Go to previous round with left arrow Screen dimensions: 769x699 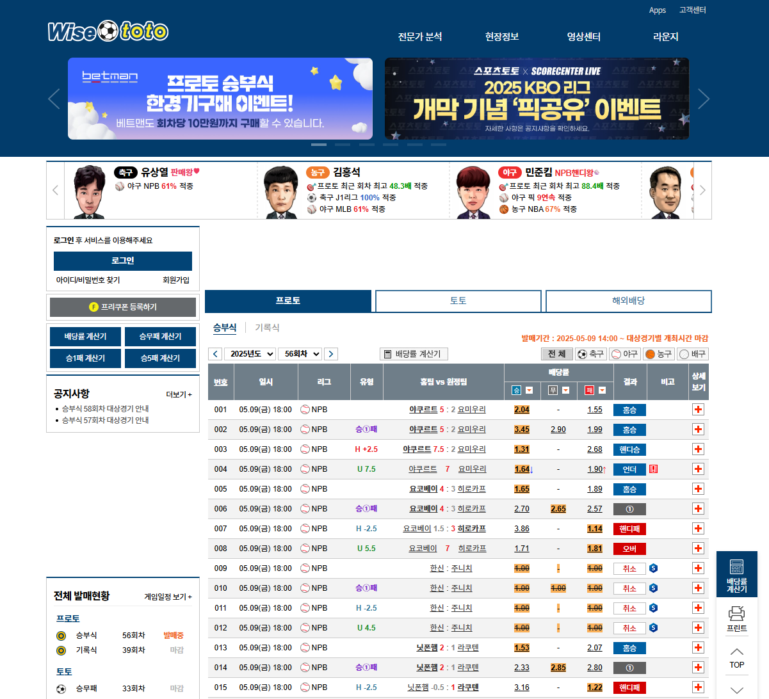(x=215, y=354)
